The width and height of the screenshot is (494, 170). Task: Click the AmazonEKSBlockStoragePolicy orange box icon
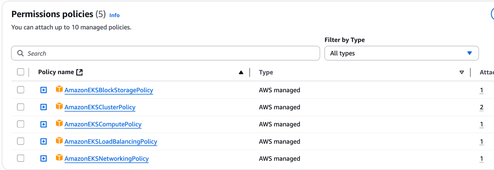(x=59, y=89)
